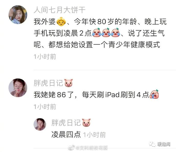The height and width of the screenshot is (152, 176).
Task: Click pig emoji beside the reply's username
Action: coord(86,122)
